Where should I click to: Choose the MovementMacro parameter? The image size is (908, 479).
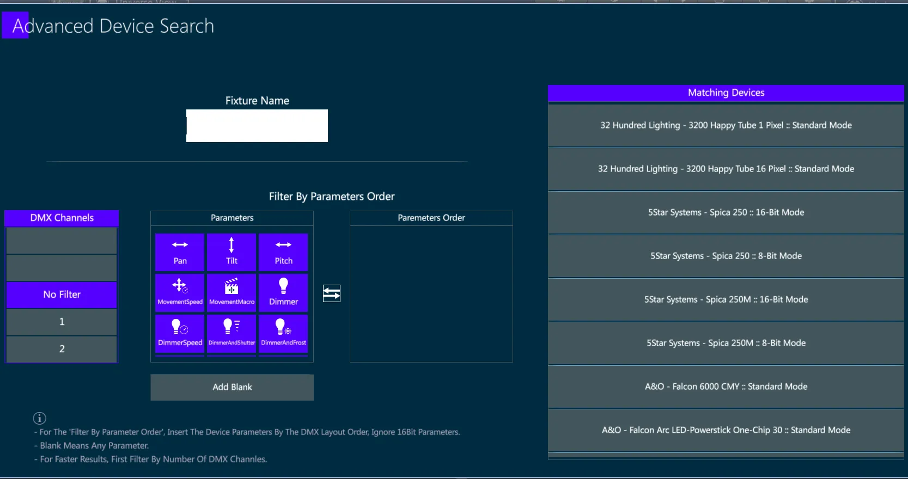point(231,293)
